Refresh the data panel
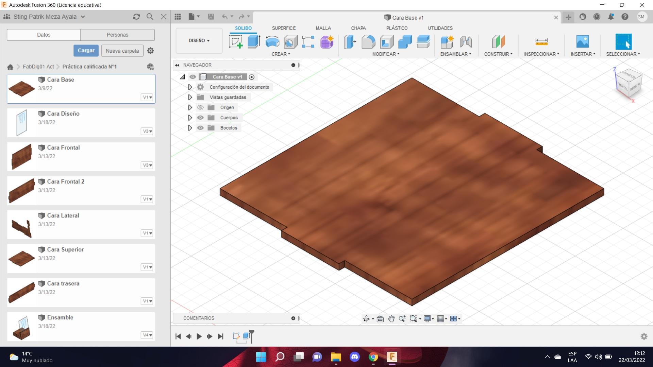The image size is (653, 367). [136, 17]
